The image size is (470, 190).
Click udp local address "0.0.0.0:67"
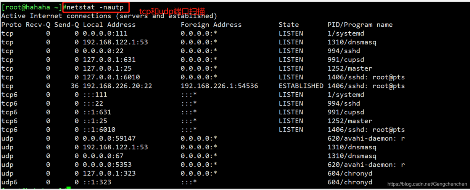point(103,156)
